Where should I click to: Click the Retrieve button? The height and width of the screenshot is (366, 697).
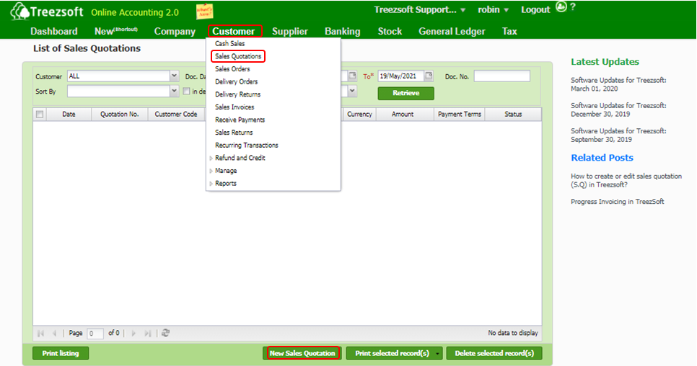point(406,93)
